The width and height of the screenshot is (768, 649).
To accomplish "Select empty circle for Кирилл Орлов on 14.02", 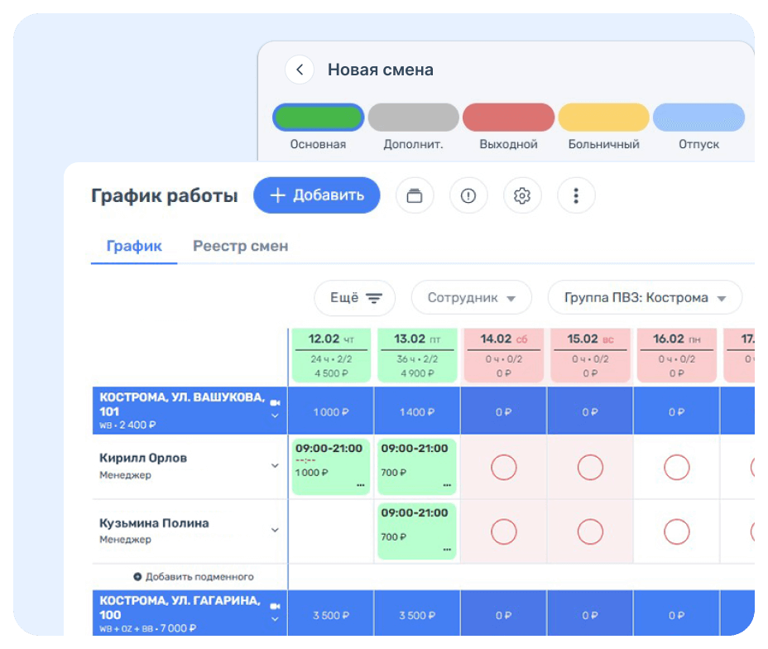I will tap(503, 468).
